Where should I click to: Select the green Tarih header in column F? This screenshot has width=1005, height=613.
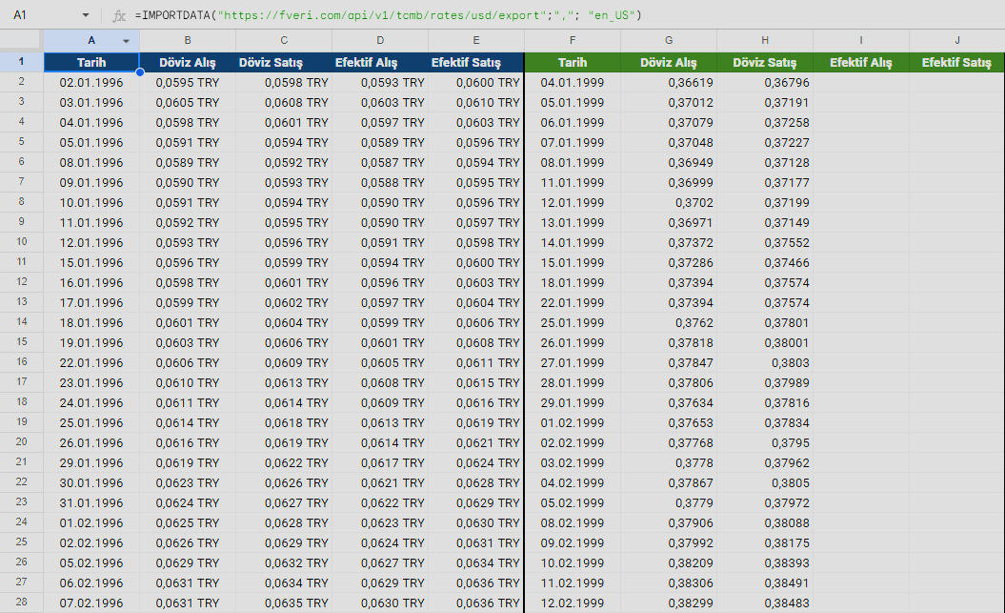[x=573, y=61]
